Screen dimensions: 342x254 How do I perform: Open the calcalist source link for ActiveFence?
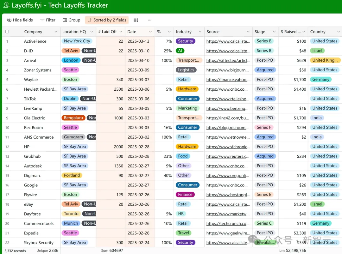228,41
